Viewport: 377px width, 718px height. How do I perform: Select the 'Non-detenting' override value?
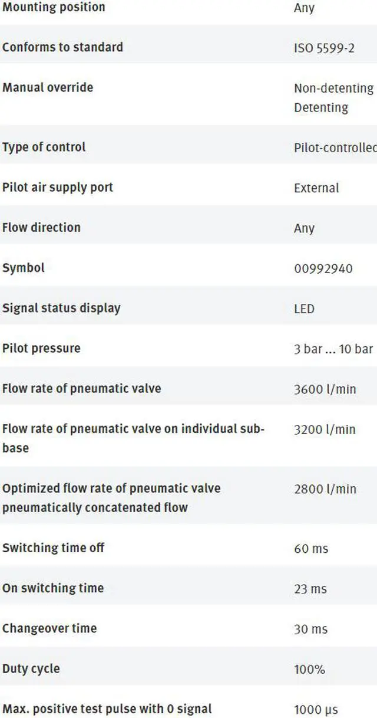(333, 88)
